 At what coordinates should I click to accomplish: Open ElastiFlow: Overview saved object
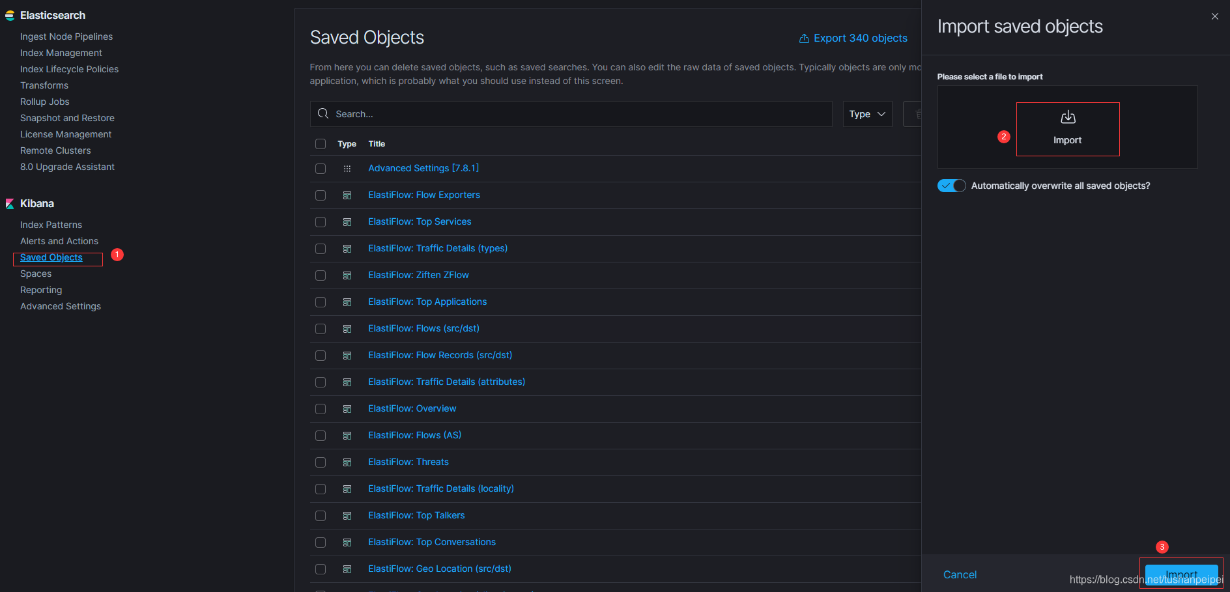pyautogui.click(x=412, y=408)
